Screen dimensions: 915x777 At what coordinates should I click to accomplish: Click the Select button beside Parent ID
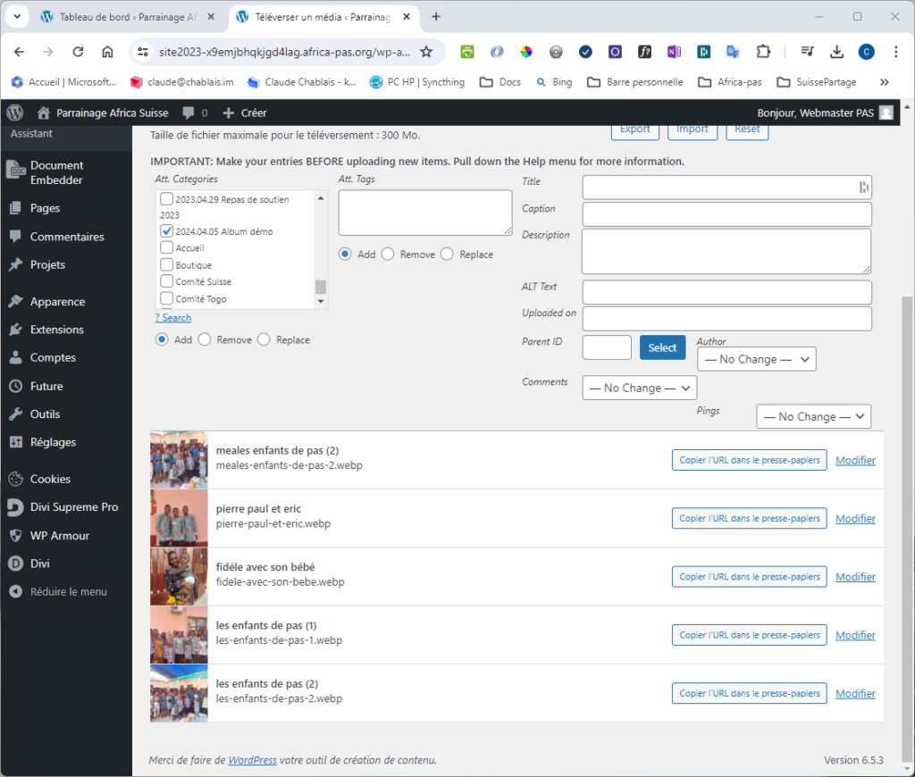(662, 347)
